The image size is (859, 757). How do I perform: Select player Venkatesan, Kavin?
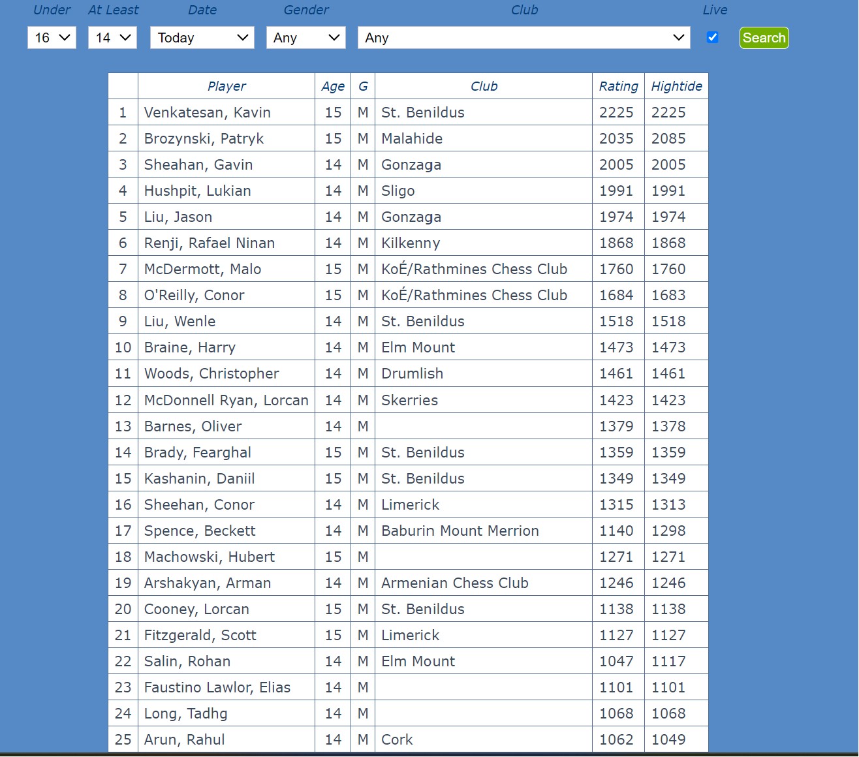coord(208,112)
